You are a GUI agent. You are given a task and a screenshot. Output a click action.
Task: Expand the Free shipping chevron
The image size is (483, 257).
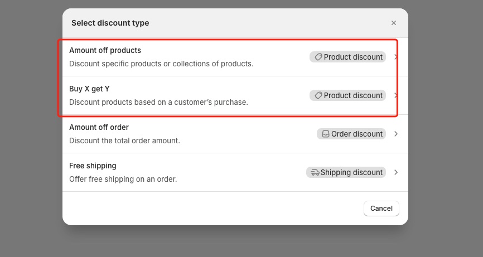[x=395, y=172]
